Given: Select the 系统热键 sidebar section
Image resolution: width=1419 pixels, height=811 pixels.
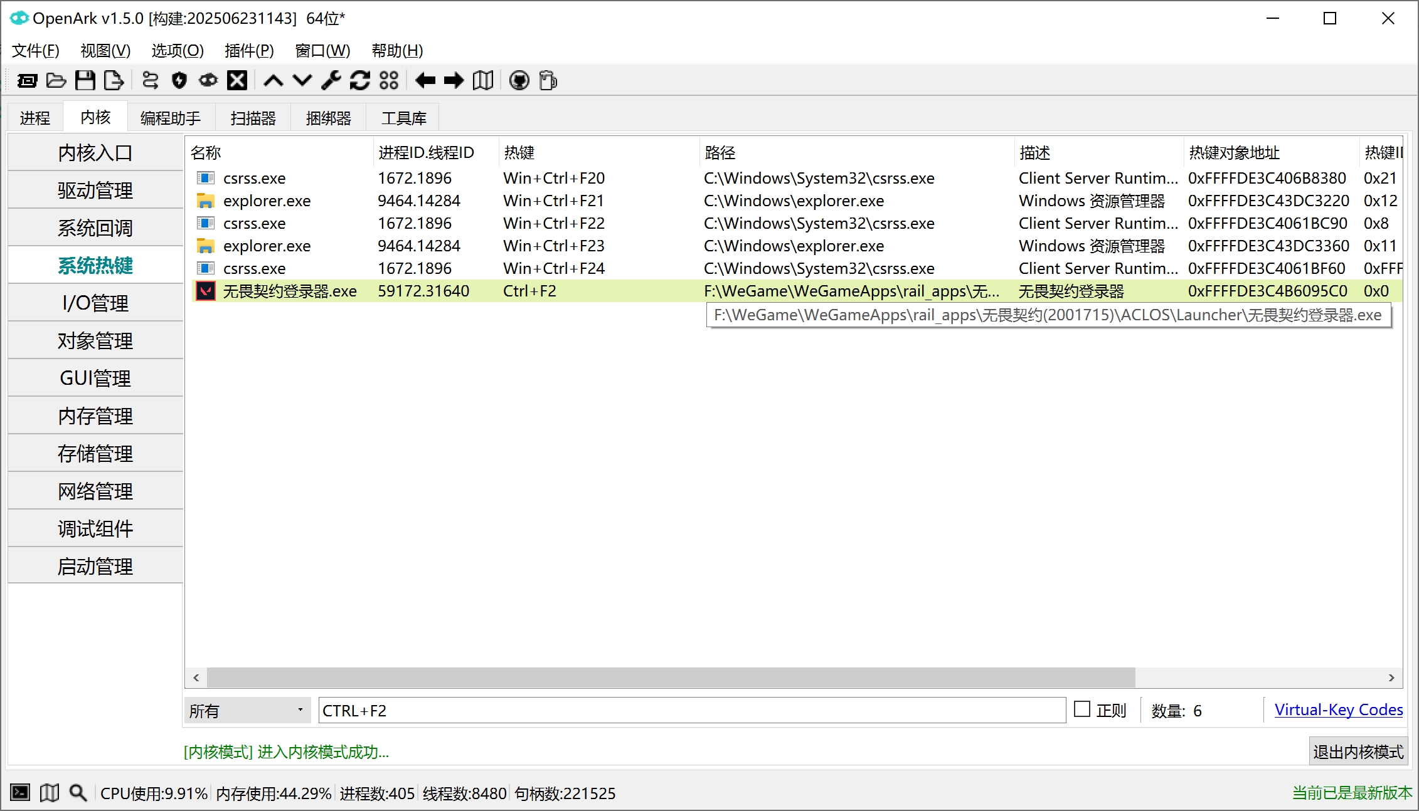Looking at the screenshot, I should (95, 265).
